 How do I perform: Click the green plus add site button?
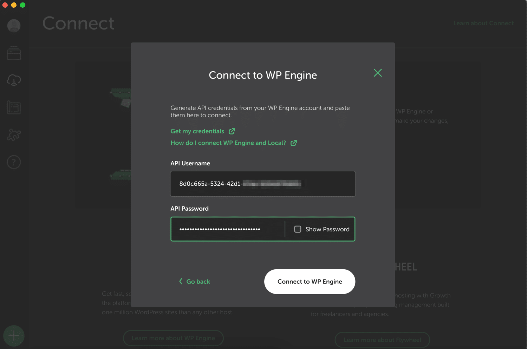(x=14, y=336)
